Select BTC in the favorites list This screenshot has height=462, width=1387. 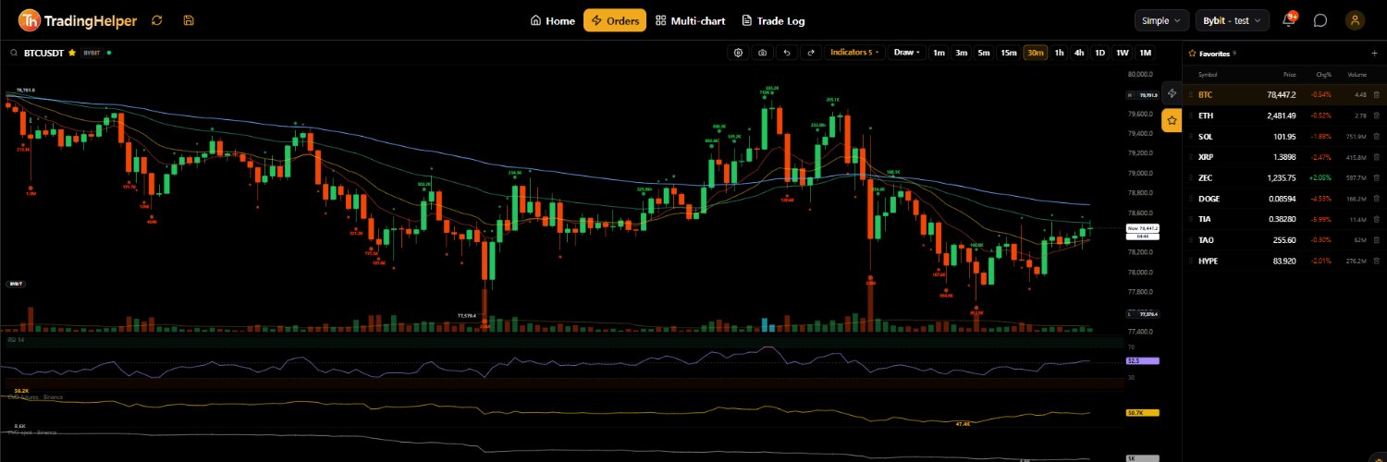pos(1284,94)
